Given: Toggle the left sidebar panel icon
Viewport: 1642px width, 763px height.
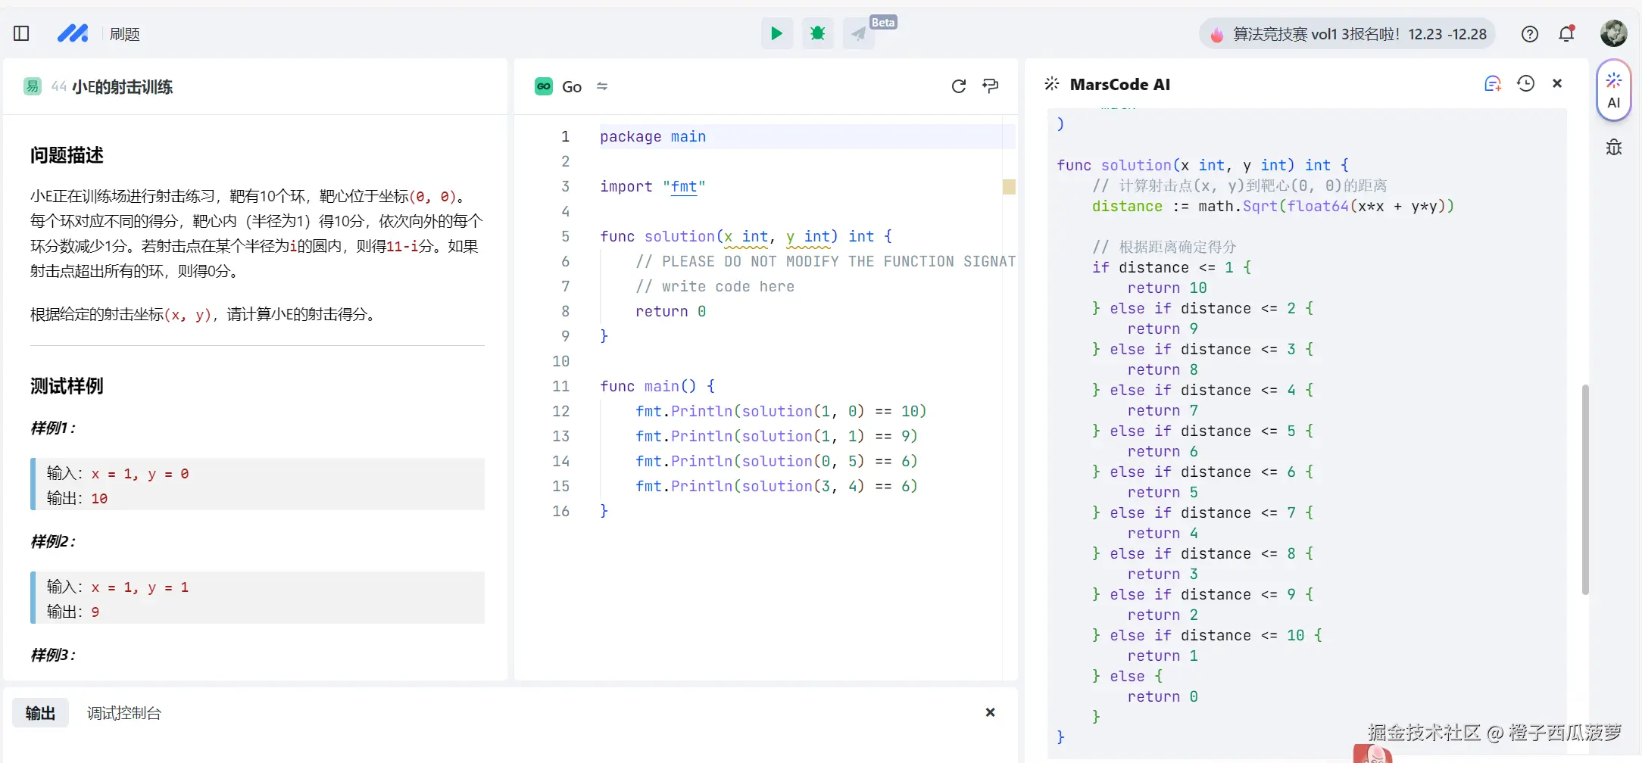Looking at the screenshot, I should coord(21,33).
